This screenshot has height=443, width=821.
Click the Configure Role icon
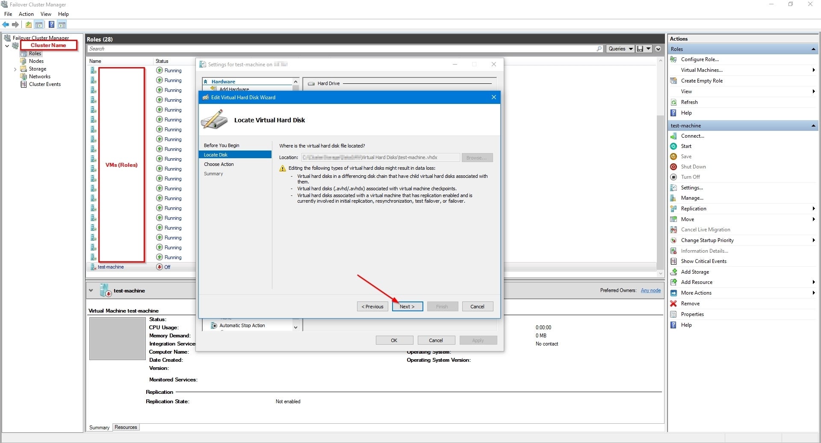pyautogui.click(x=673, y=59)
